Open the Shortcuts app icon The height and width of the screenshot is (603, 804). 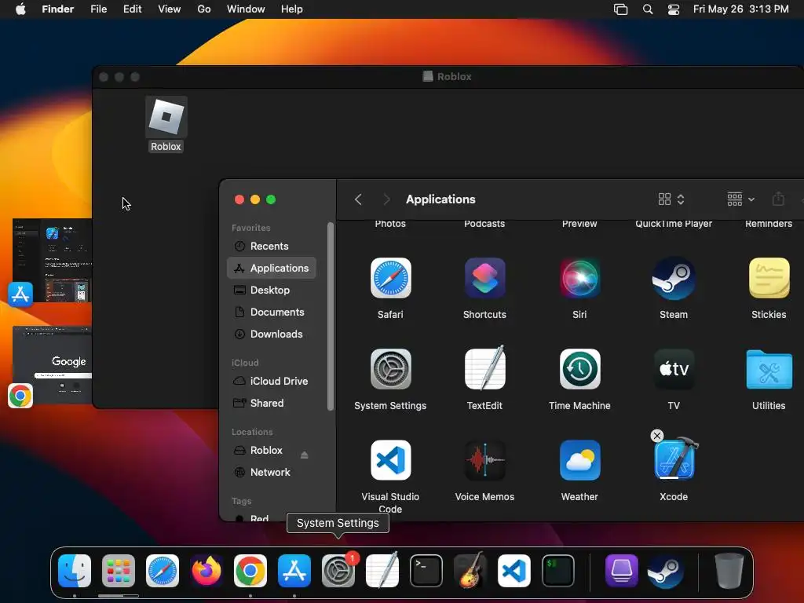[x=484, y=278]
